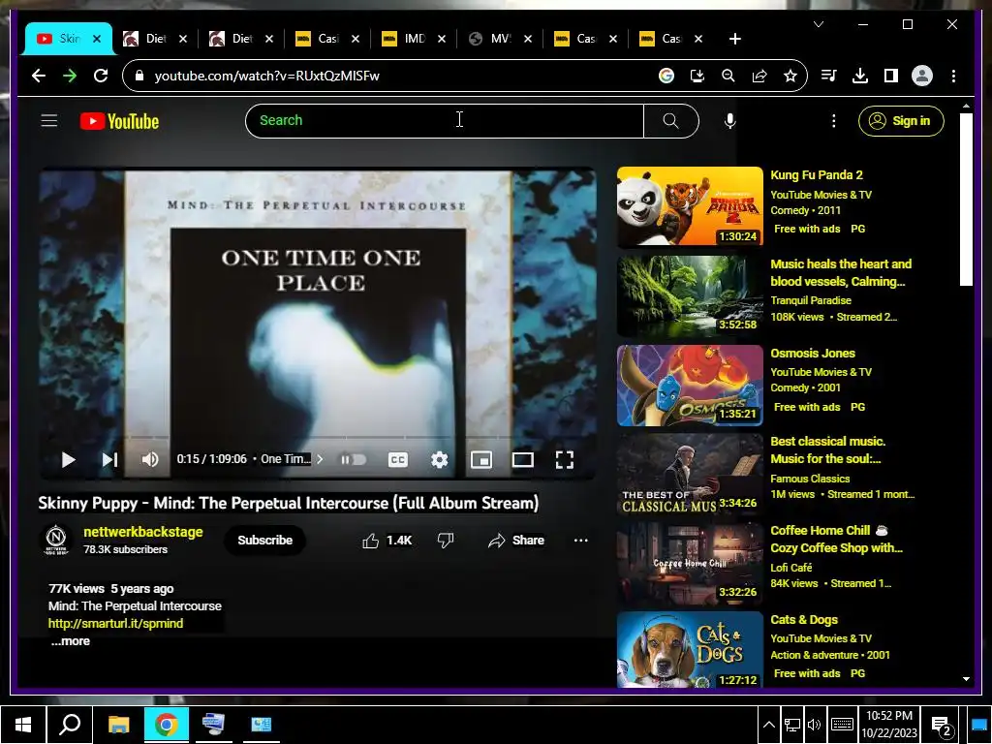The width and height of the screenshot is (992, 744).
Task: Toggle Chrome side panel
Action: [891, 76]
